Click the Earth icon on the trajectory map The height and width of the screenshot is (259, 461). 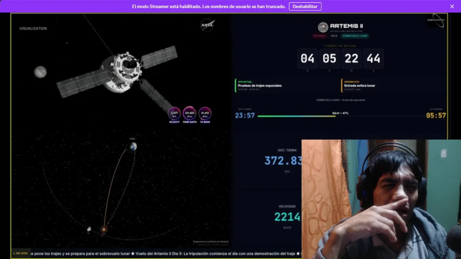coord(133,146)
